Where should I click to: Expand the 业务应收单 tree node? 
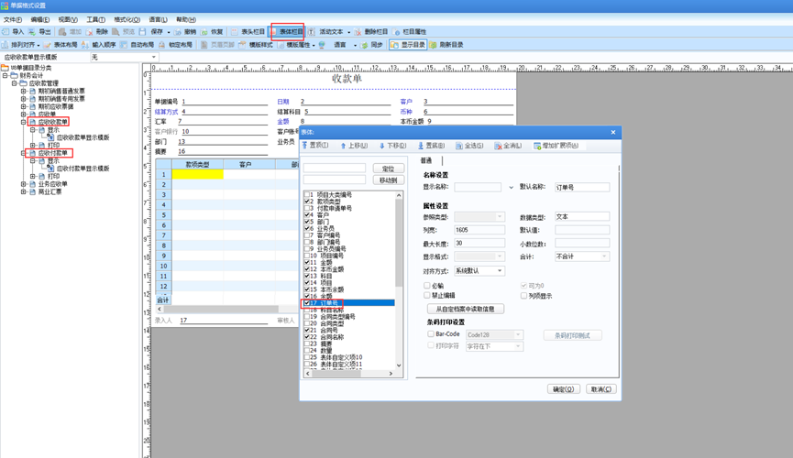(x=23, y=184)
